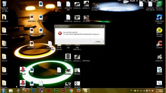Select the Docs_bar folder
Image resolution: width=166 pixels, height=93 pixels.
pyautogui.click(x=4, y=83)
